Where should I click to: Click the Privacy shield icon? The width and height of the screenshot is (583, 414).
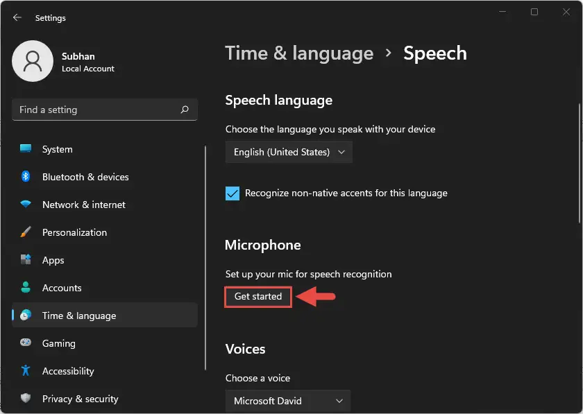pos(26,398)
